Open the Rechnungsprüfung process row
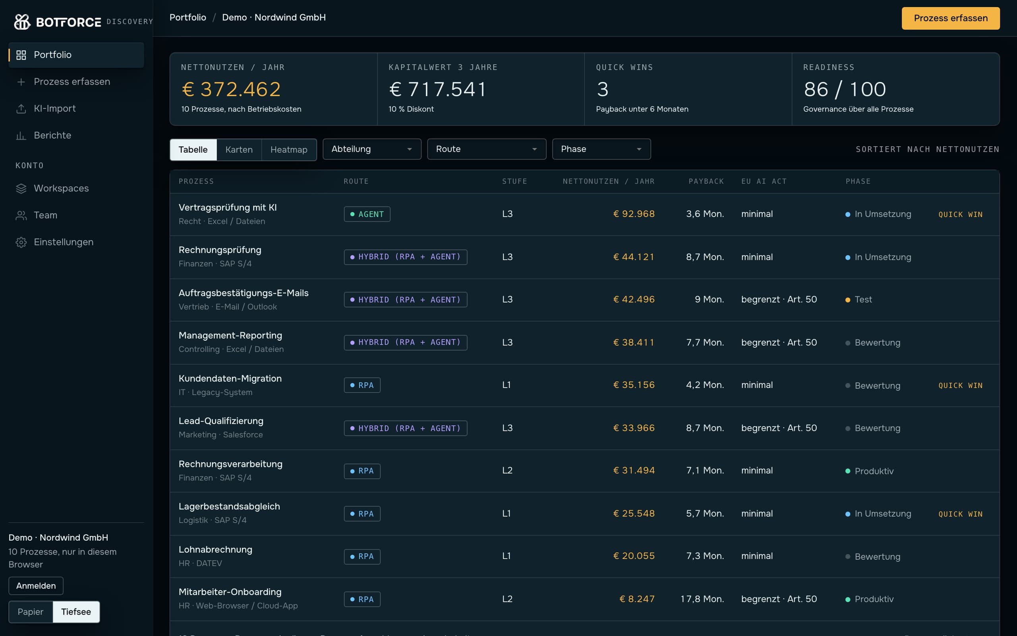 pos(584,257)
